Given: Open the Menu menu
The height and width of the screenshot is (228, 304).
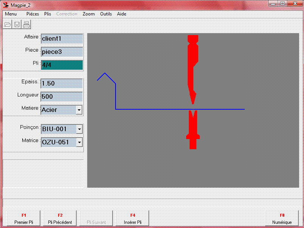Looking at the screenshot, I should 11,14.
